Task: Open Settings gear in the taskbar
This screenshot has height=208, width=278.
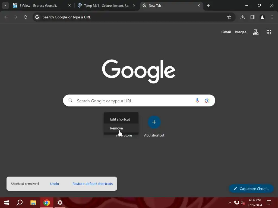Action: (60, 203)
